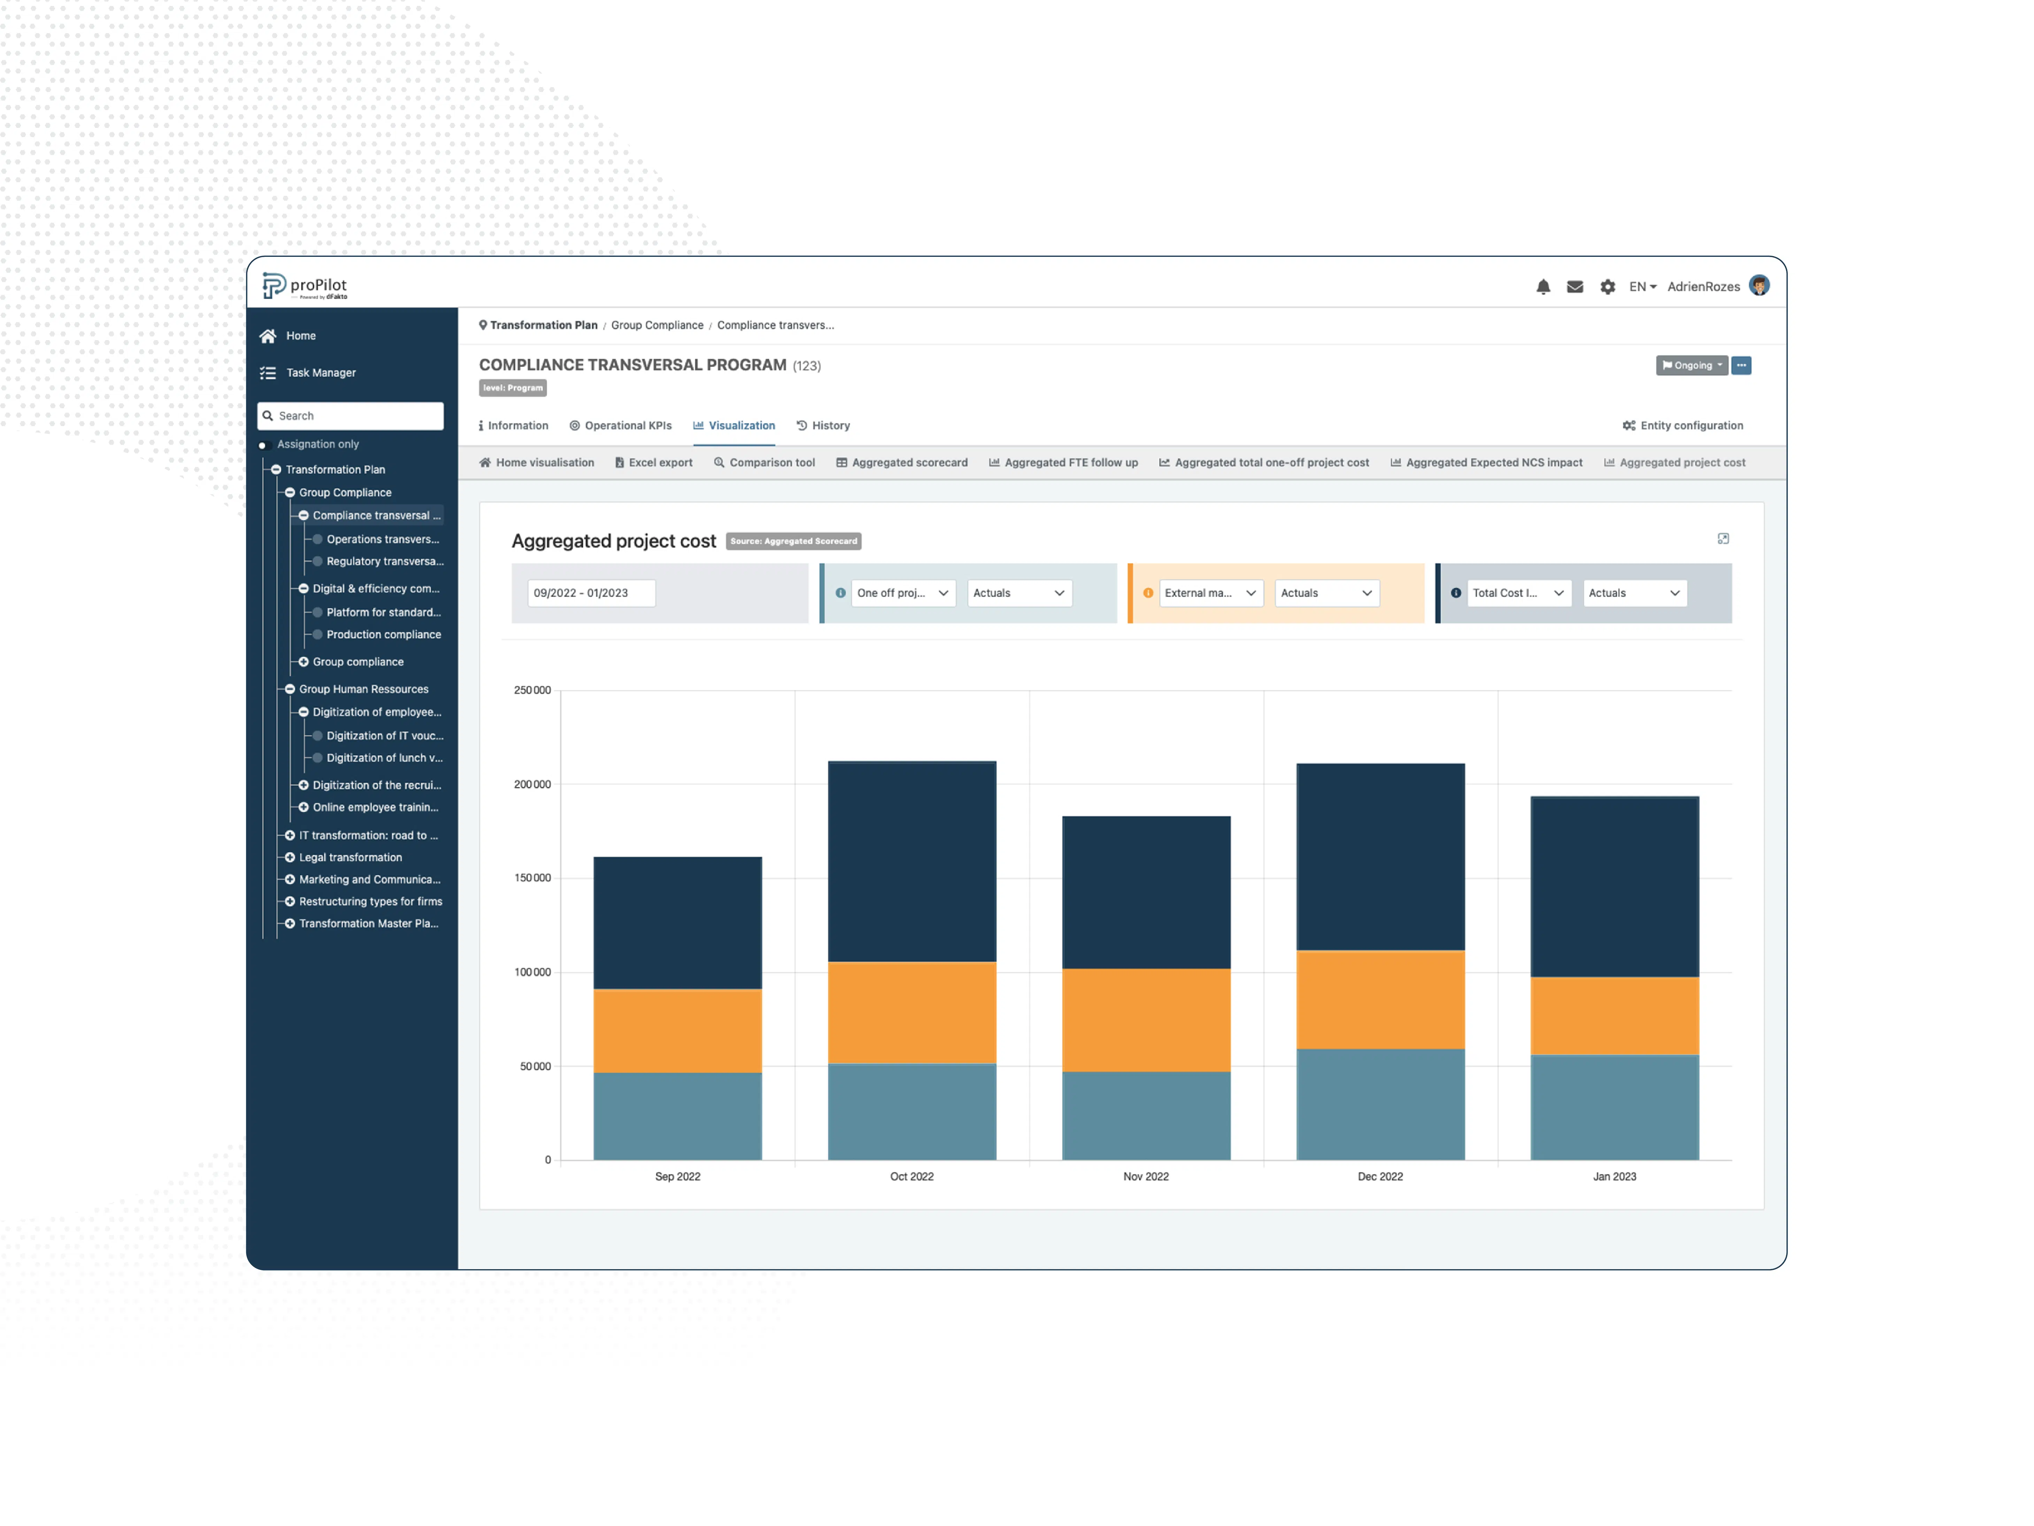The image size is (2034, 1526).
Task: Select Production compliance tree item
Action: (x=384, y=635)
